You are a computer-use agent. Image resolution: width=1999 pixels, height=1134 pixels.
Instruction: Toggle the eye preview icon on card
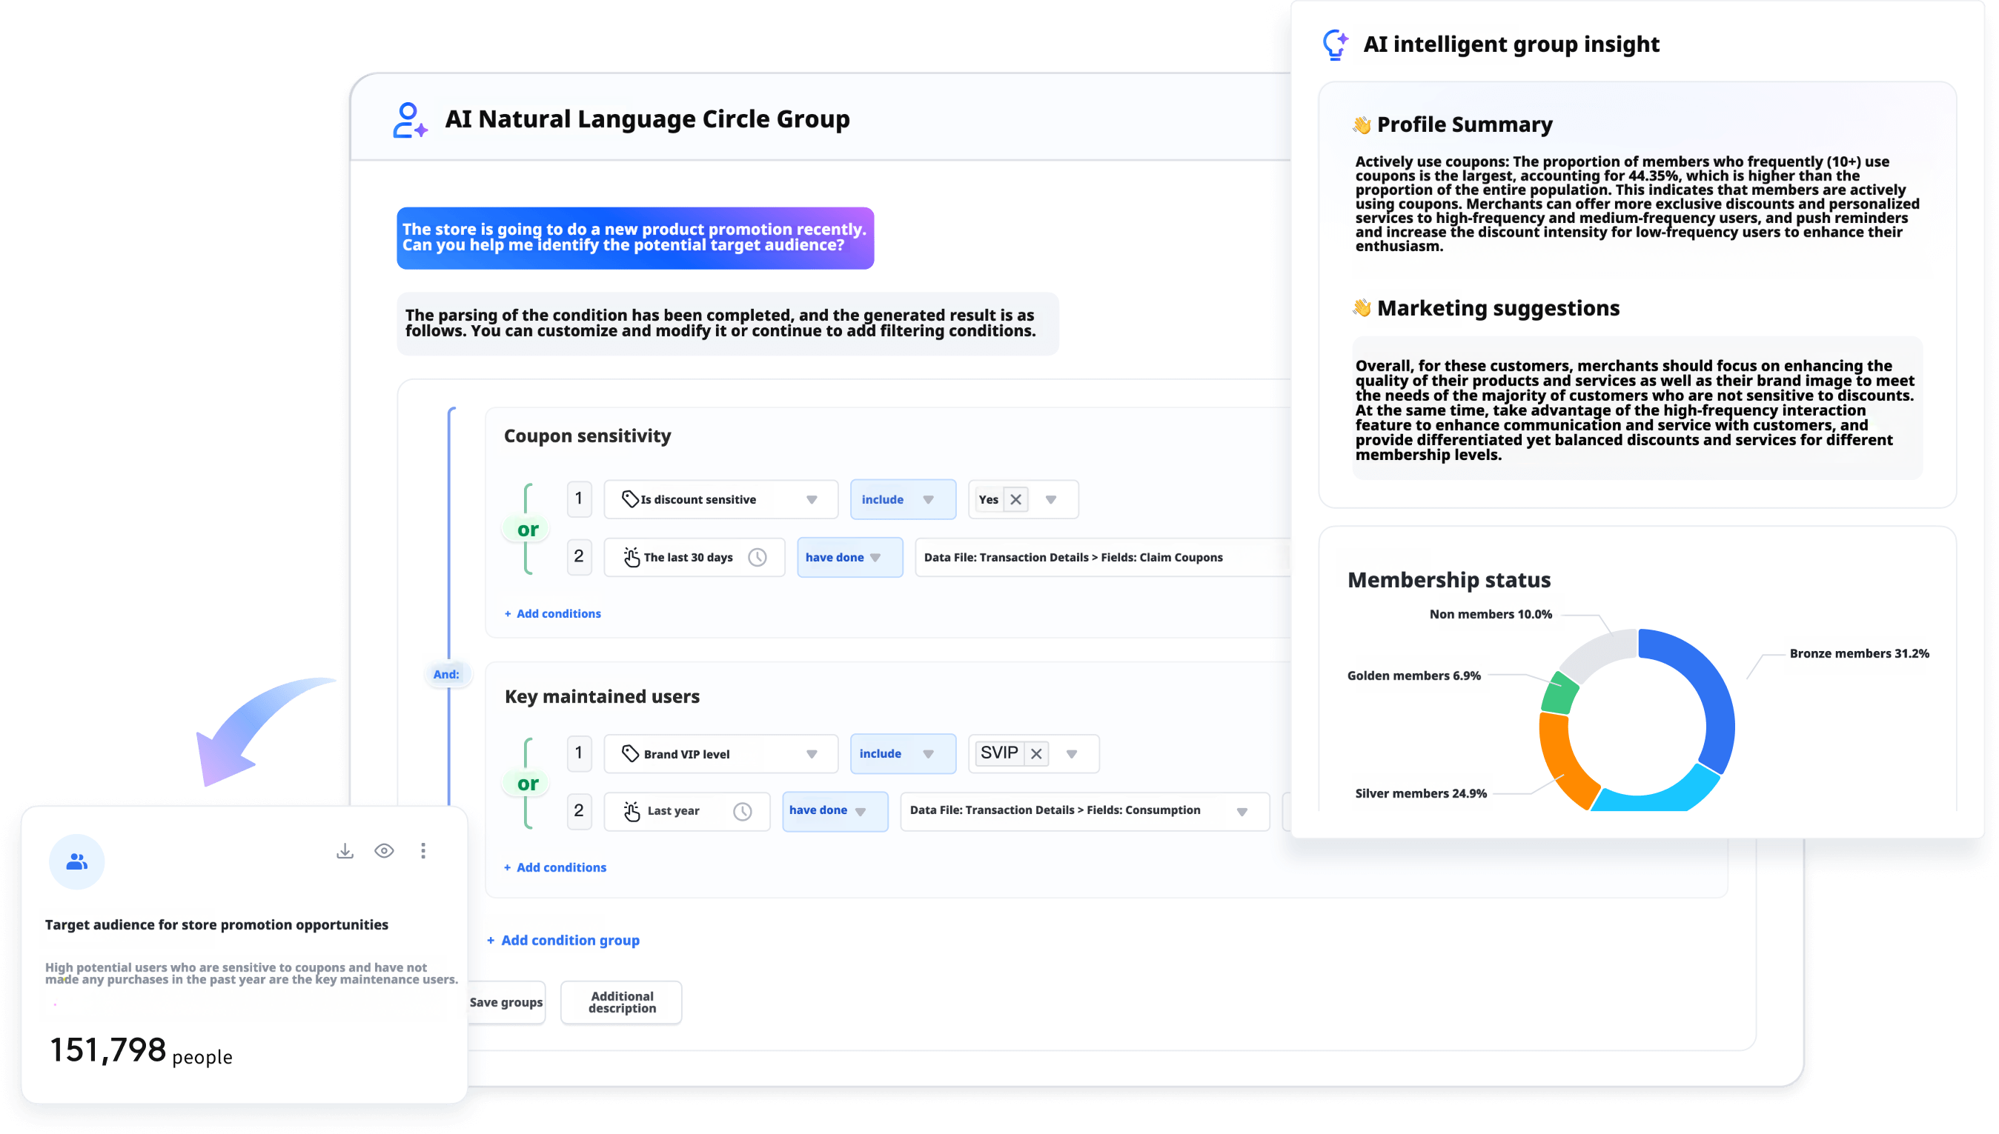(x=384, y=850)
